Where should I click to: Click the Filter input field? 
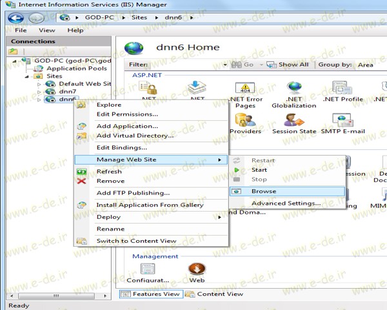pos(185,65)
